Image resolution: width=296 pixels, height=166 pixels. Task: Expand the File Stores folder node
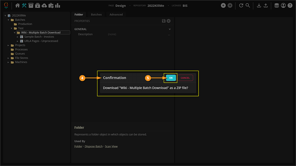[x=8, y=58]
